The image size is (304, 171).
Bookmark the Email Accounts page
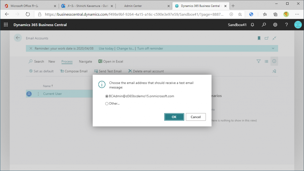pyautogui.click(x=259, y=38)
